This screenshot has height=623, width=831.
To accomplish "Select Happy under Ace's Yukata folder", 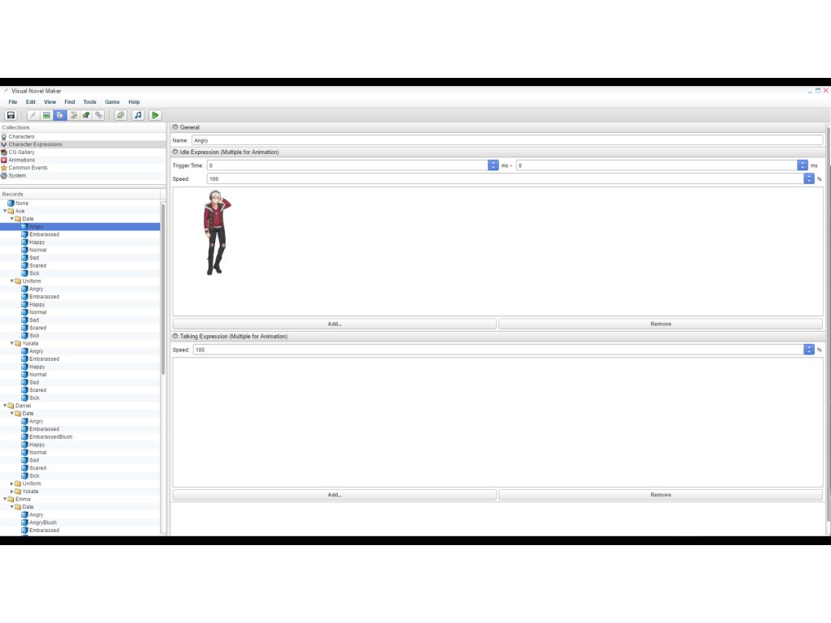I will click(x=37, y=367).
